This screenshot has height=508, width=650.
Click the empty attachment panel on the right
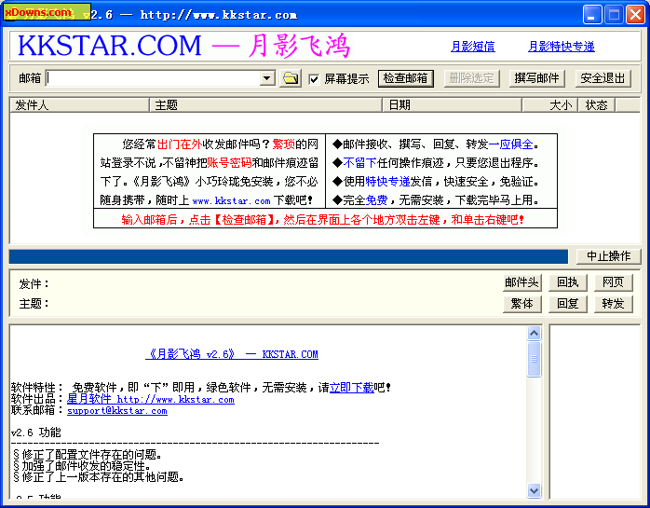pos(595,412)
